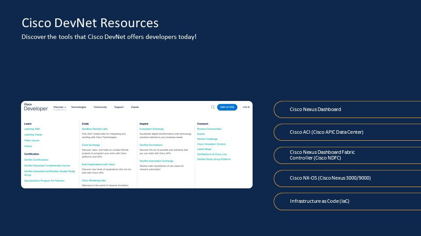Click the search magnifier icon
This screenshot has height=236, width=421.
(213, 107)
